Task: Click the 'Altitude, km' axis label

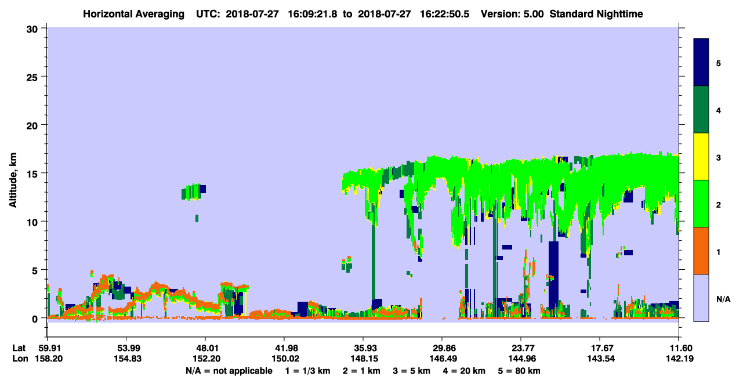Action: (x=13, y=182)
